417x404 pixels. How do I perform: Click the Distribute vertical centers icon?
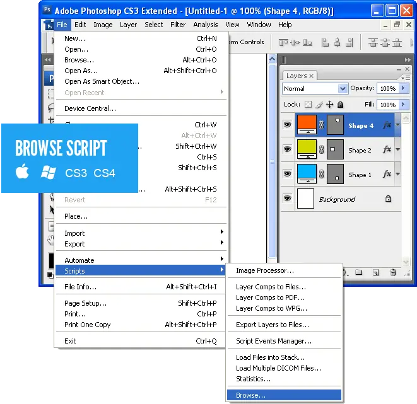tap(385, 42)
